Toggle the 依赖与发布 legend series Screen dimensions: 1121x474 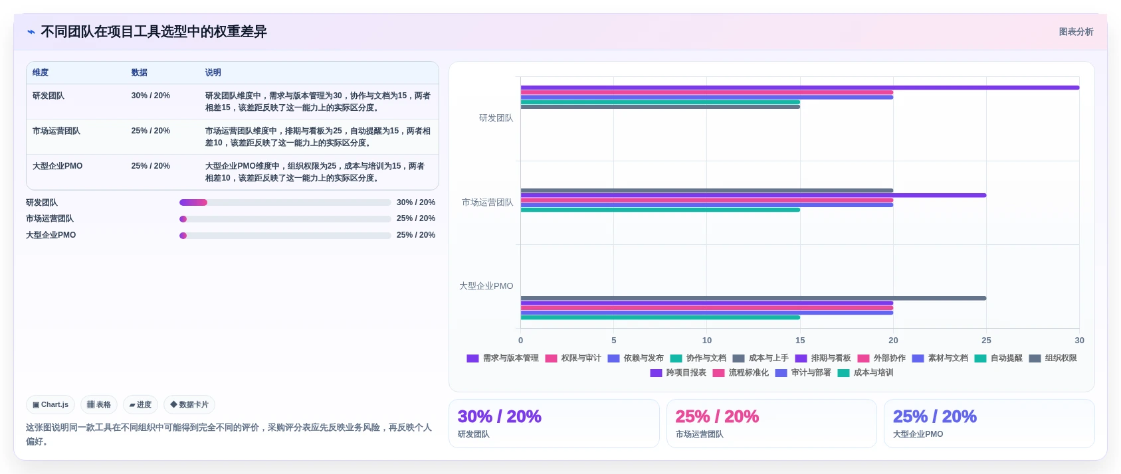[635, 358]
